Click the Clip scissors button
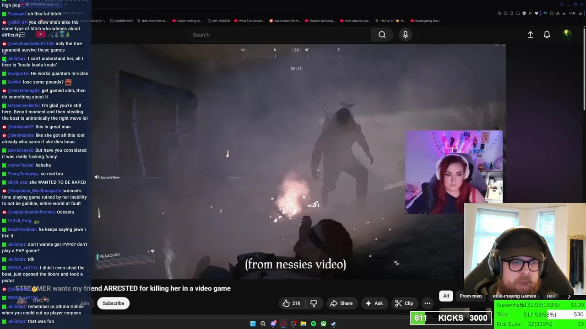586x329 pixels. (404, 303)
